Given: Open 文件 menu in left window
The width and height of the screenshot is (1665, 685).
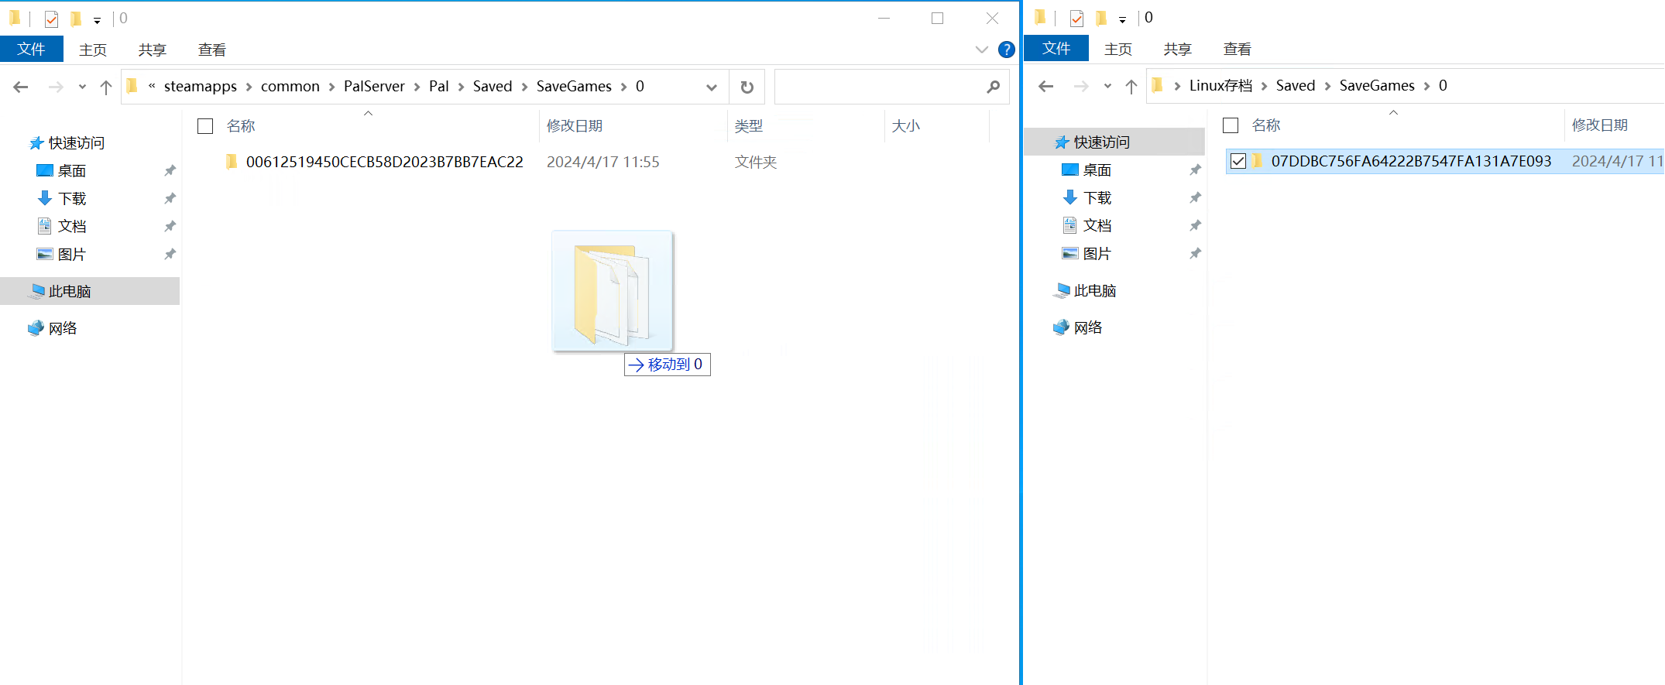Looking at the screenshot, I should pyautogui.click(x=32, y=50).
